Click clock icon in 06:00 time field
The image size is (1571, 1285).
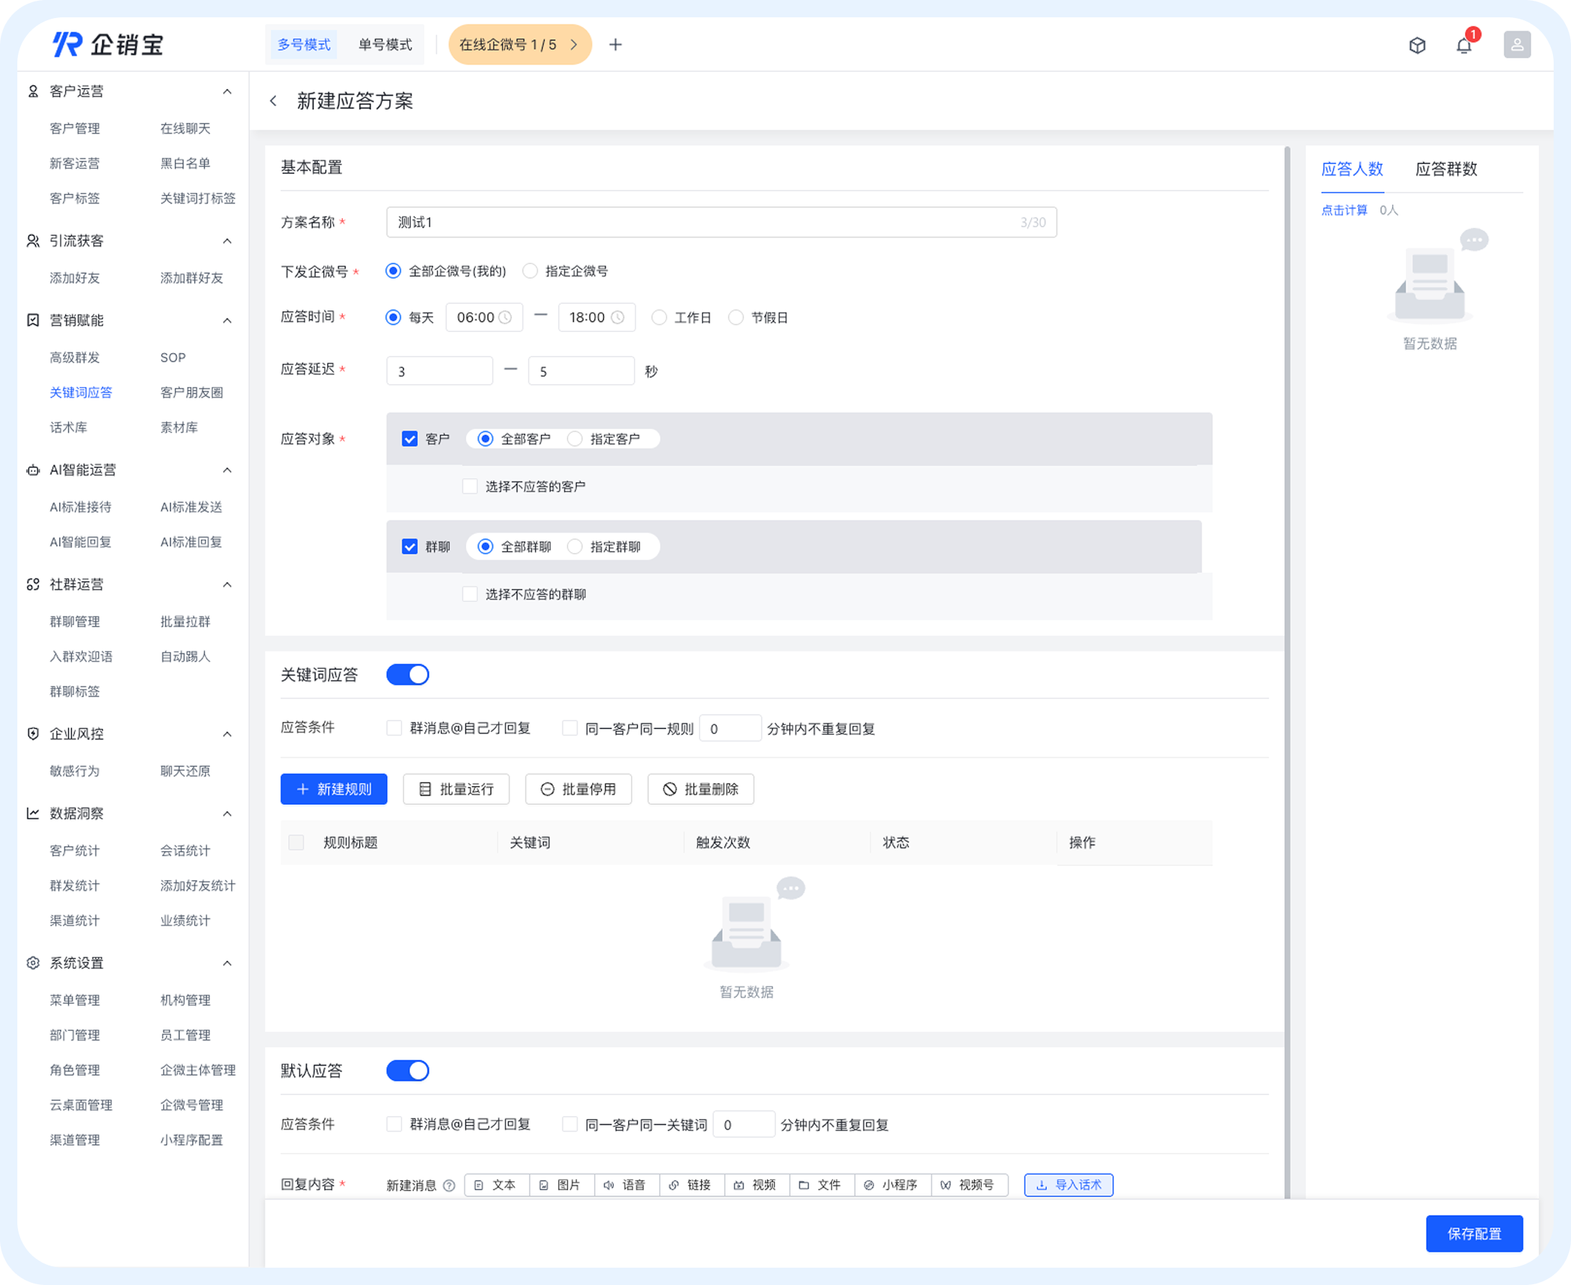pyautogui.click(x=505, y=318)
